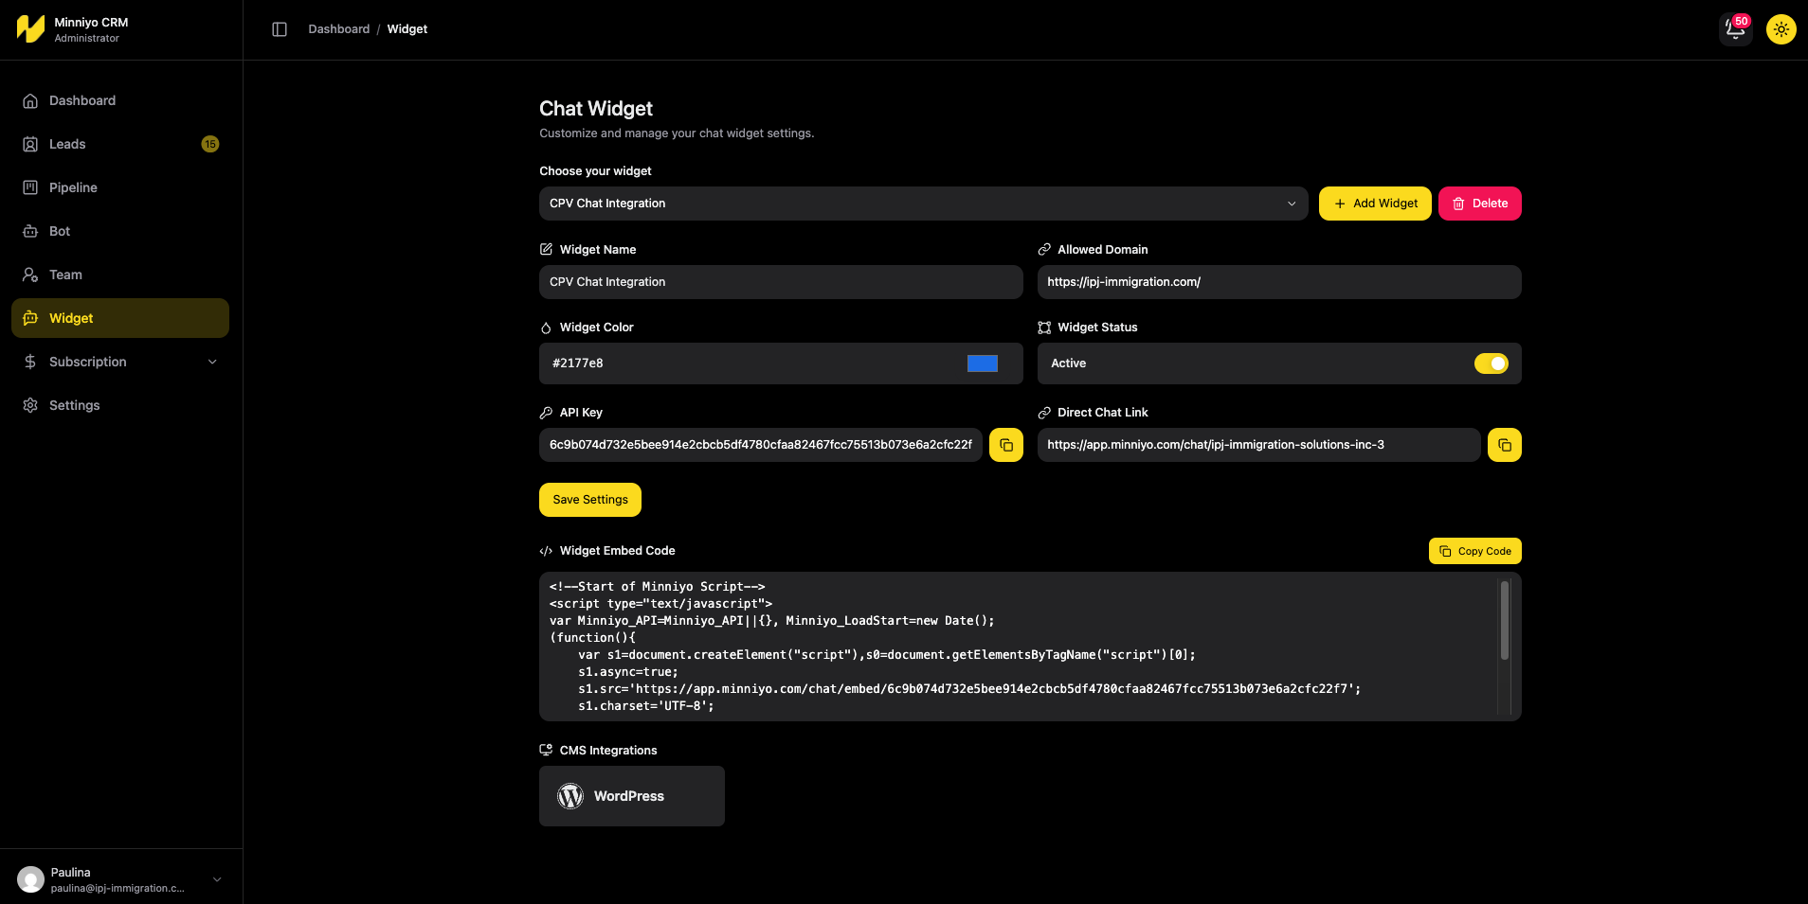Viewport: 1808px width, 904px height.
Task: Open the WordPress integration card
Action: click(632, 796)
